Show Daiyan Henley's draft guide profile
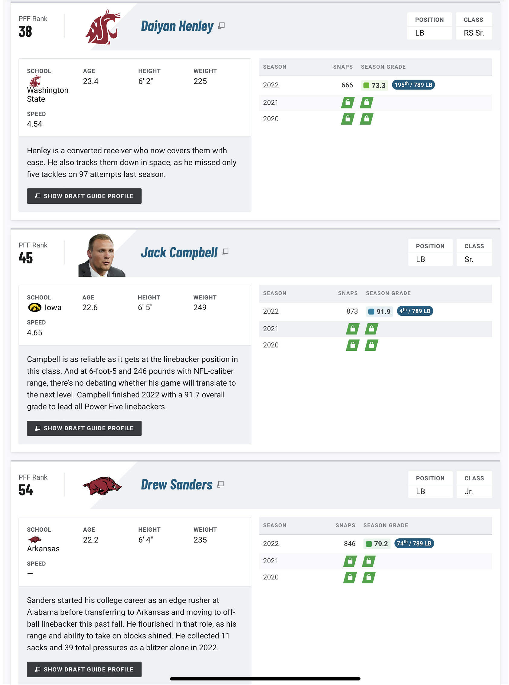 pos(84,196)
